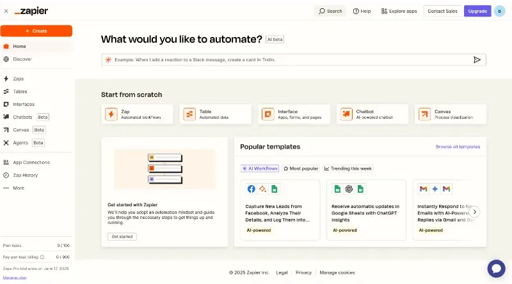Open Canvas in sidebar

click(x=36, y=130)
